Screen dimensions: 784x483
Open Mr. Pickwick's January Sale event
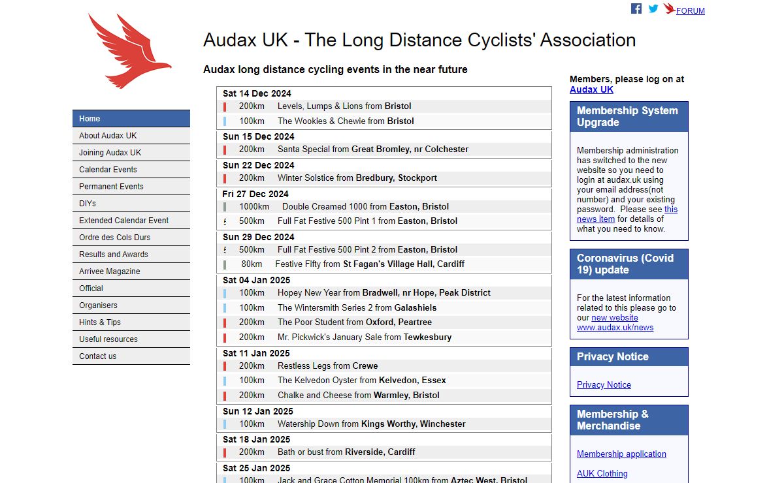384,337
